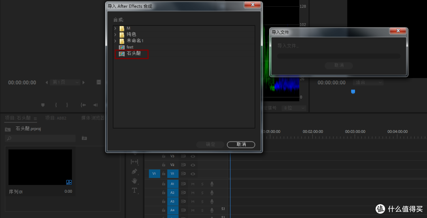Click the feet composition icon in the list

click(122, 47)
